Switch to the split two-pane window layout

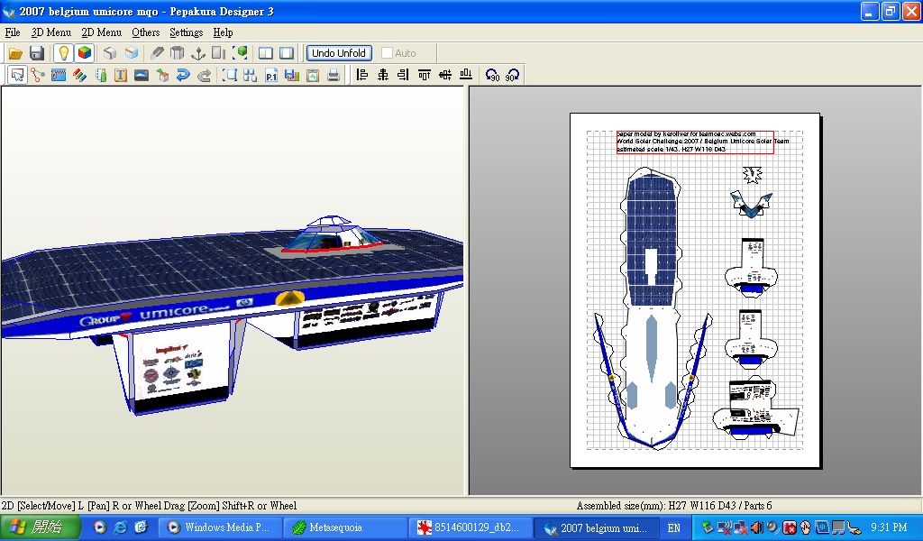click(266, 53)
